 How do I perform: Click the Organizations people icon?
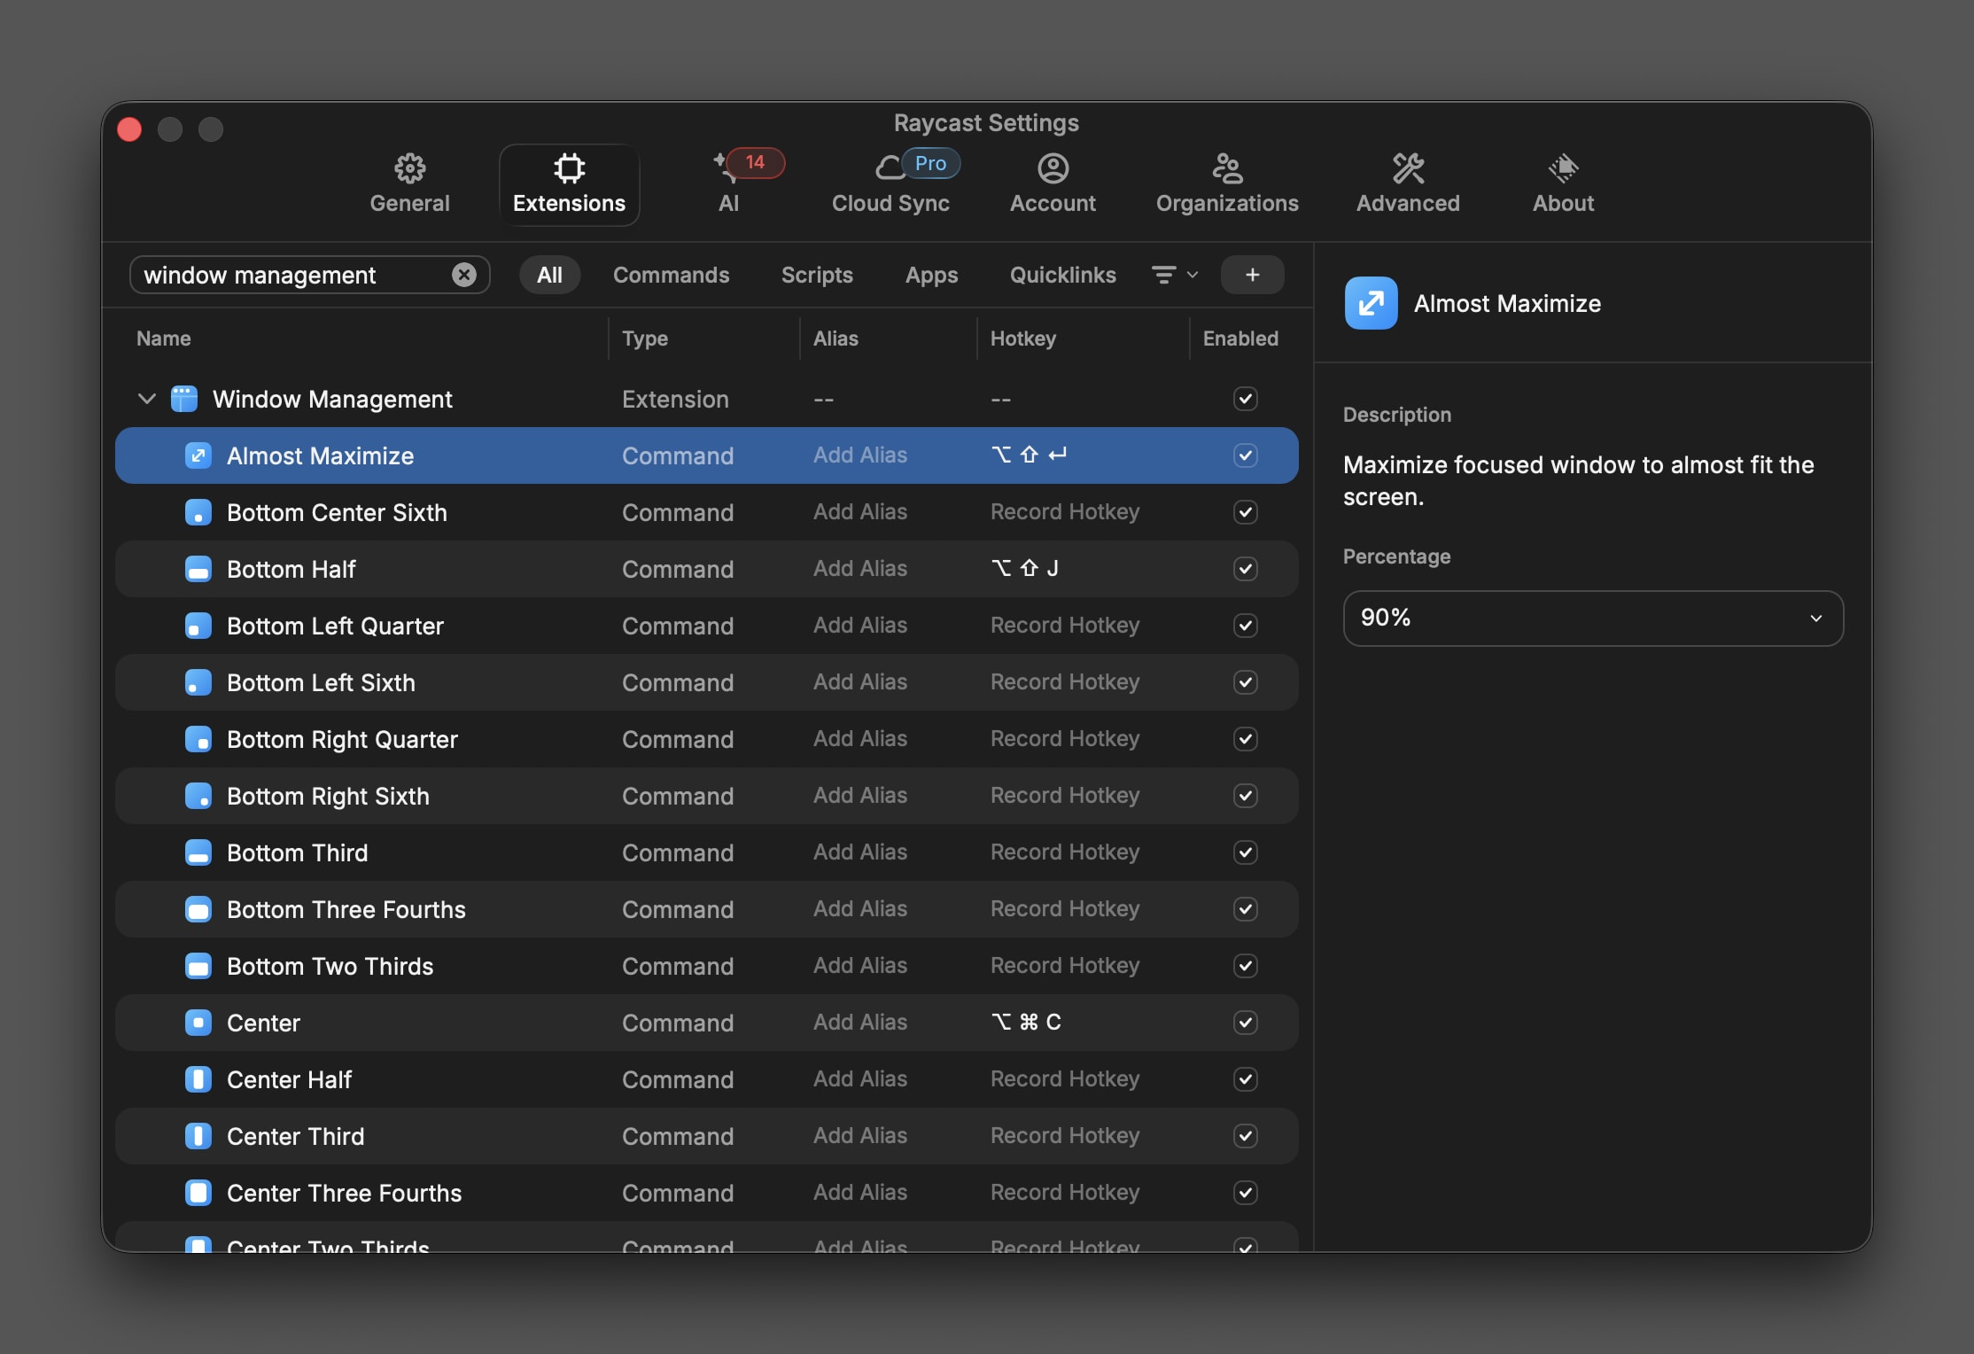1227,168
